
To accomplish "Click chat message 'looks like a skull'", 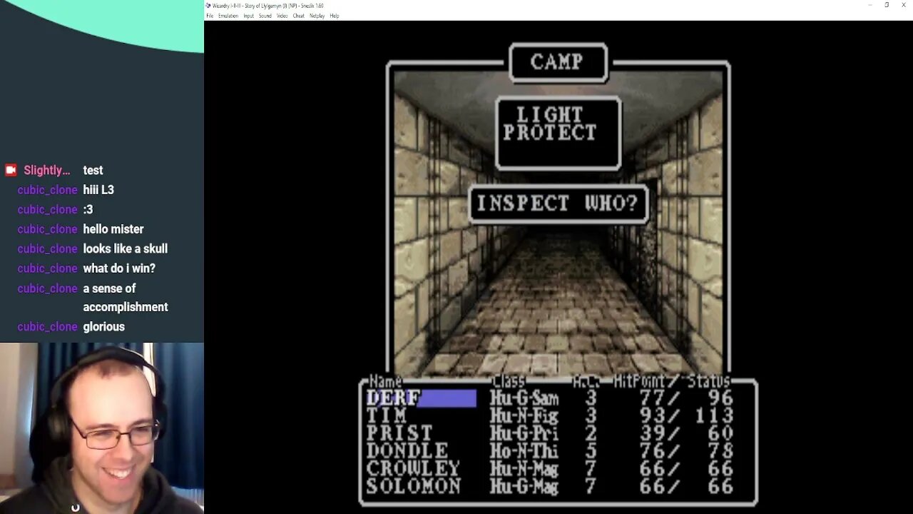I will (126, 248).
